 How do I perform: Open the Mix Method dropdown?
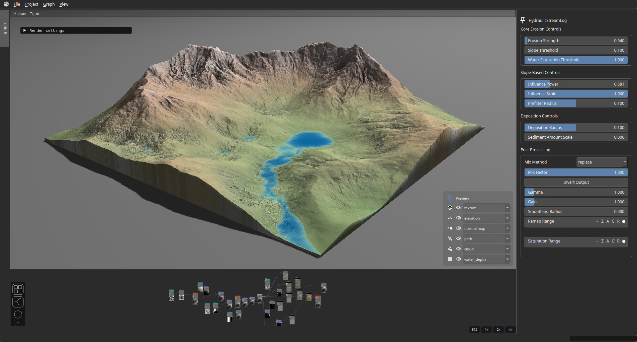602,162
